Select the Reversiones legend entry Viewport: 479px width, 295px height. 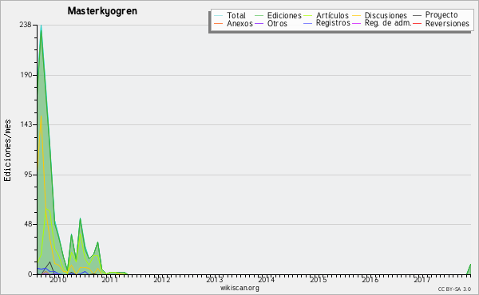441,23
